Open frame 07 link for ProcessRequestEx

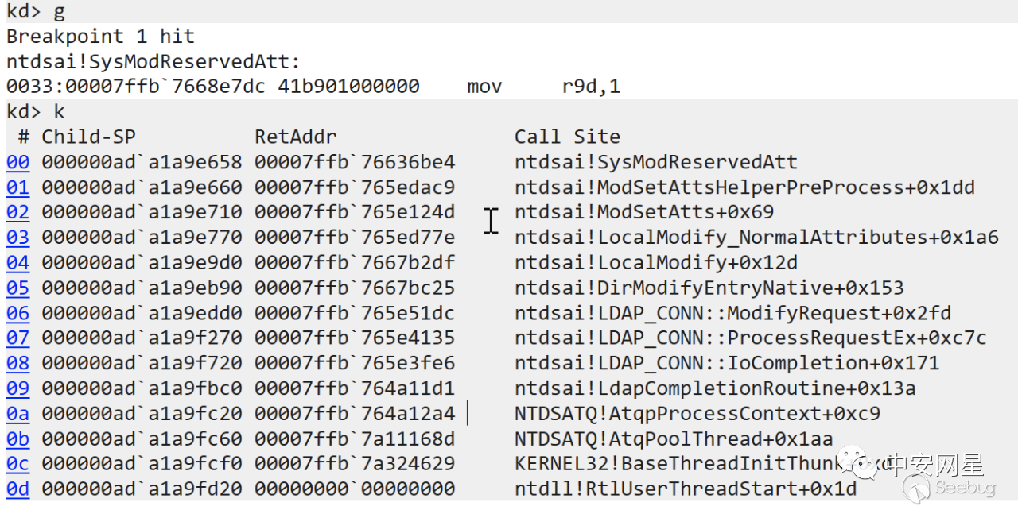point(17,338)
